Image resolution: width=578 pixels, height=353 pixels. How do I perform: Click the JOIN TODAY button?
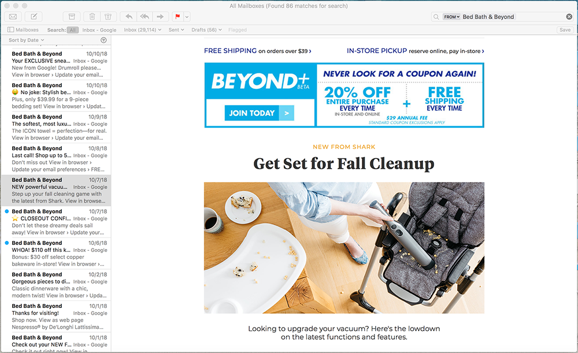click(260, 113)
